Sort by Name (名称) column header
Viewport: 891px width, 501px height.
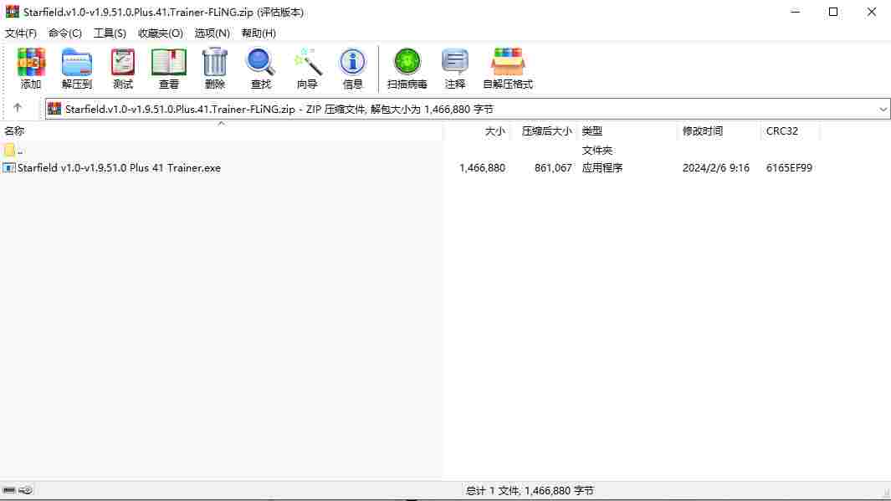pos(222,131)
